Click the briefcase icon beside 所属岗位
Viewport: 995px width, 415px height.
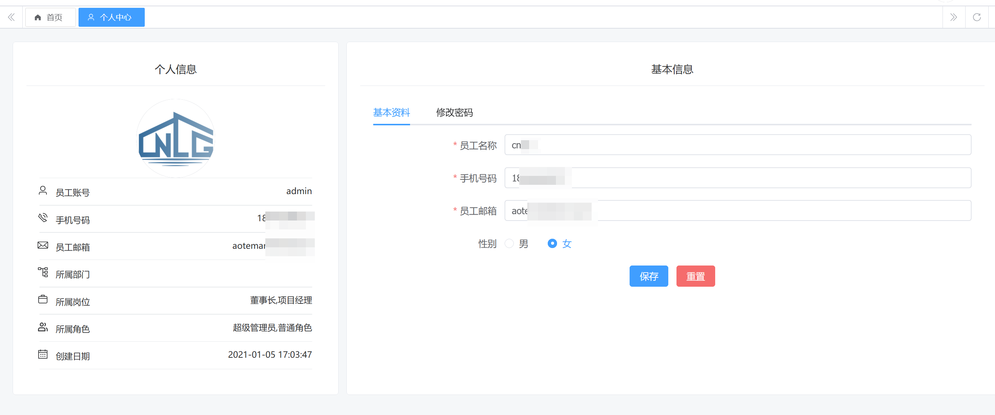pos(43,300)
